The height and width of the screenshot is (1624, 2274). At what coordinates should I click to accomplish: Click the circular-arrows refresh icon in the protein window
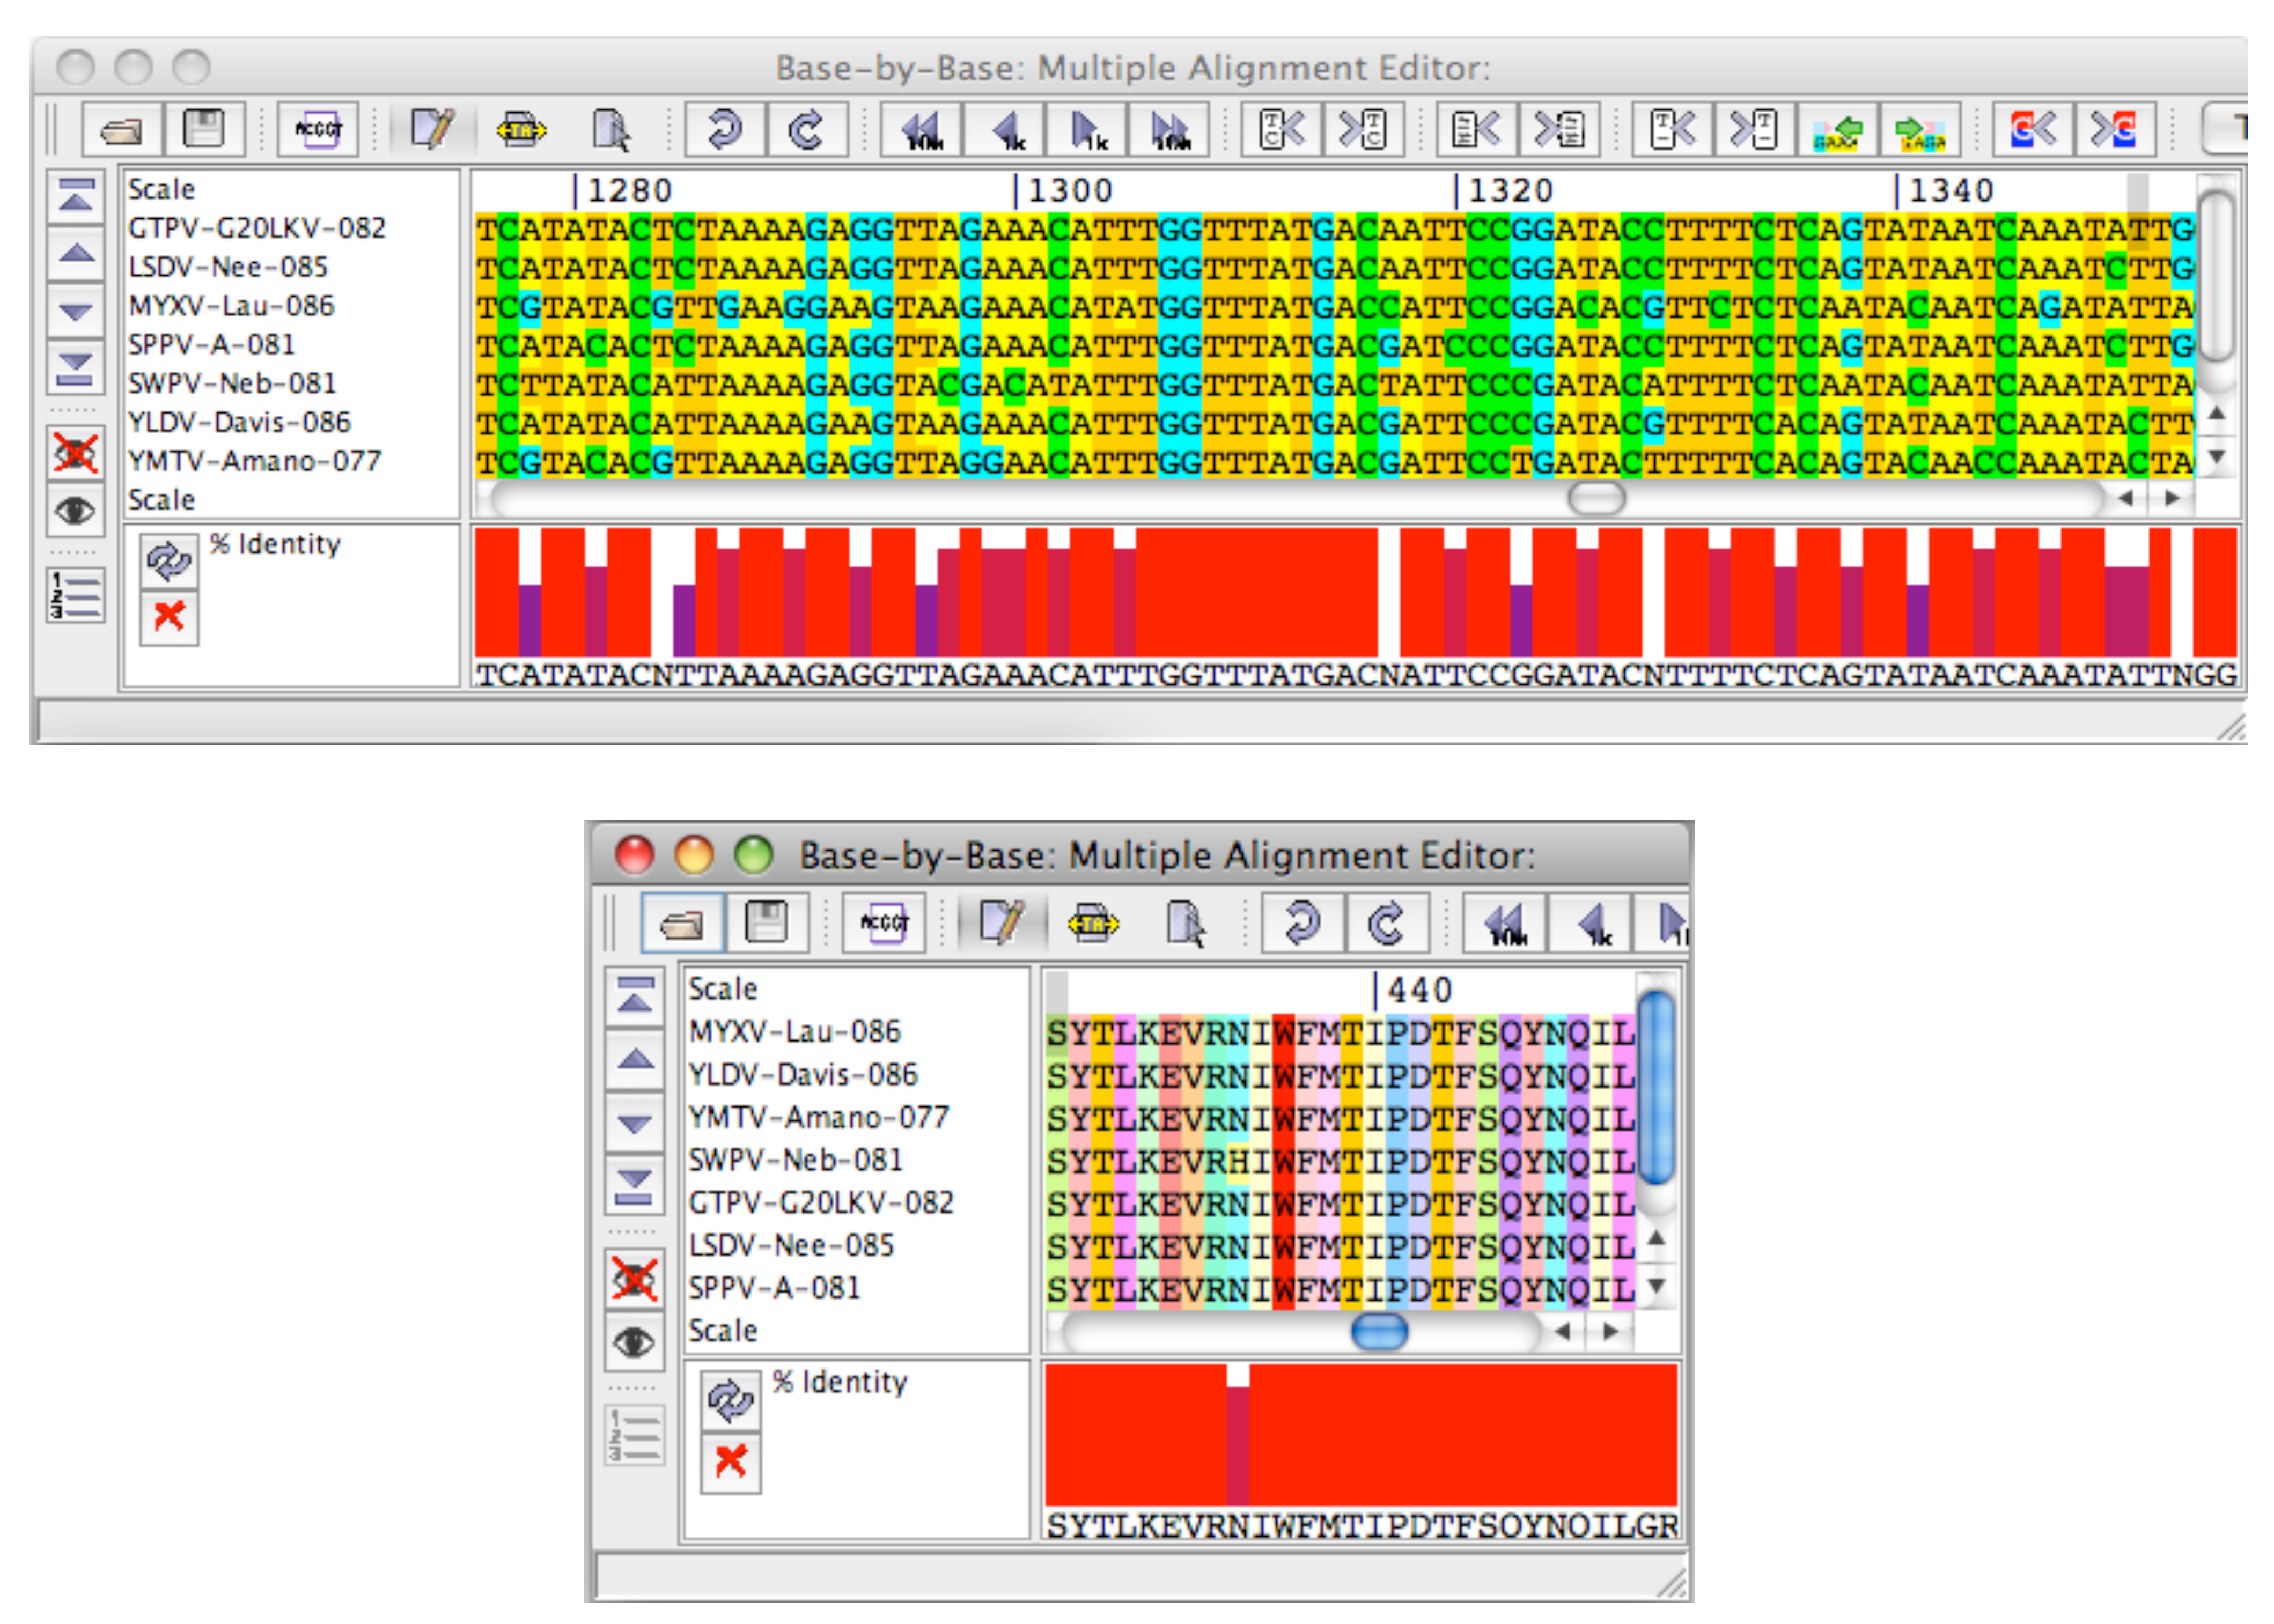click(731, 1401)
